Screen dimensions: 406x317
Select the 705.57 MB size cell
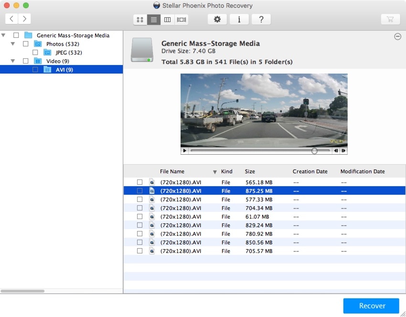click(x=259, y=251)
